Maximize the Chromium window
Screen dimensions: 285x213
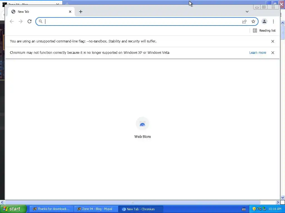(x=264, y=7)
